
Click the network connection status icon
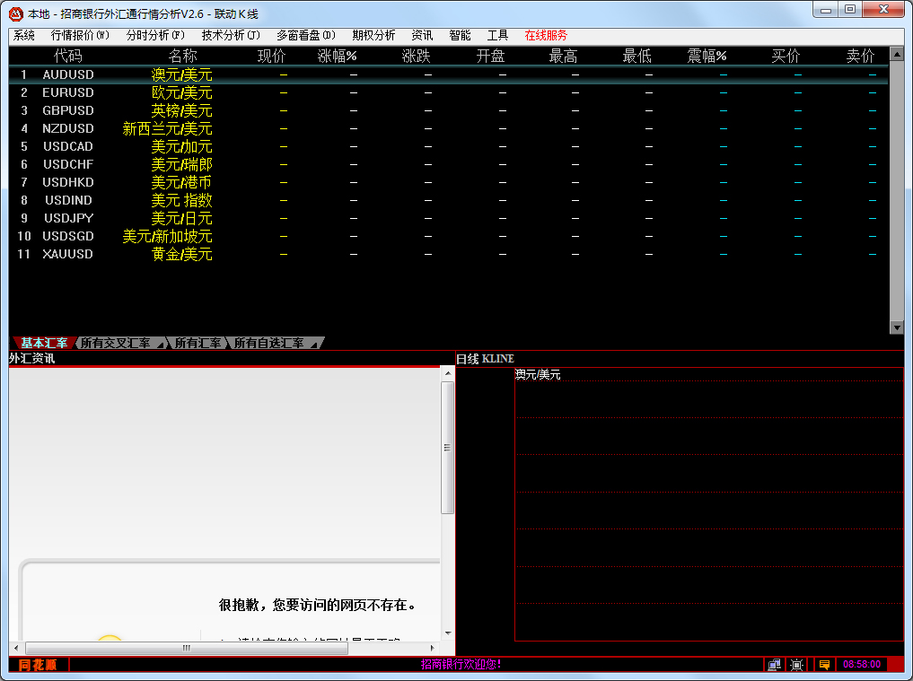tap(774, 664)
